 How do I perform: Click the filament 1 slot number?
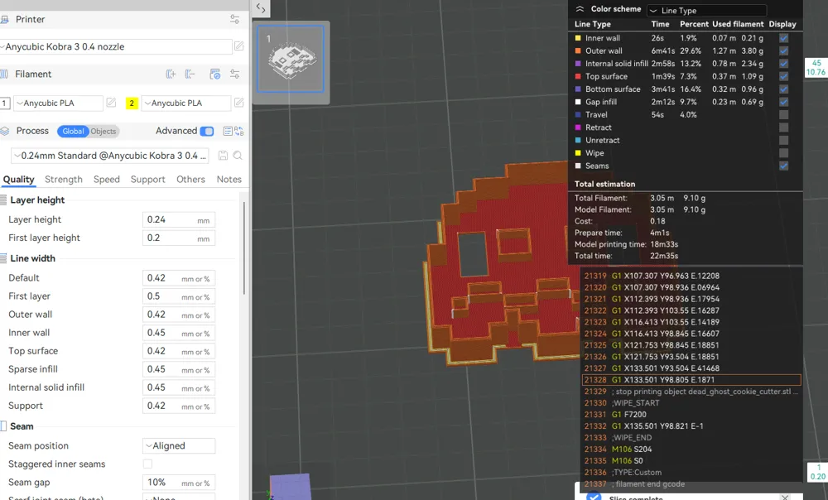pyautogui.click(x=4, y=103)
